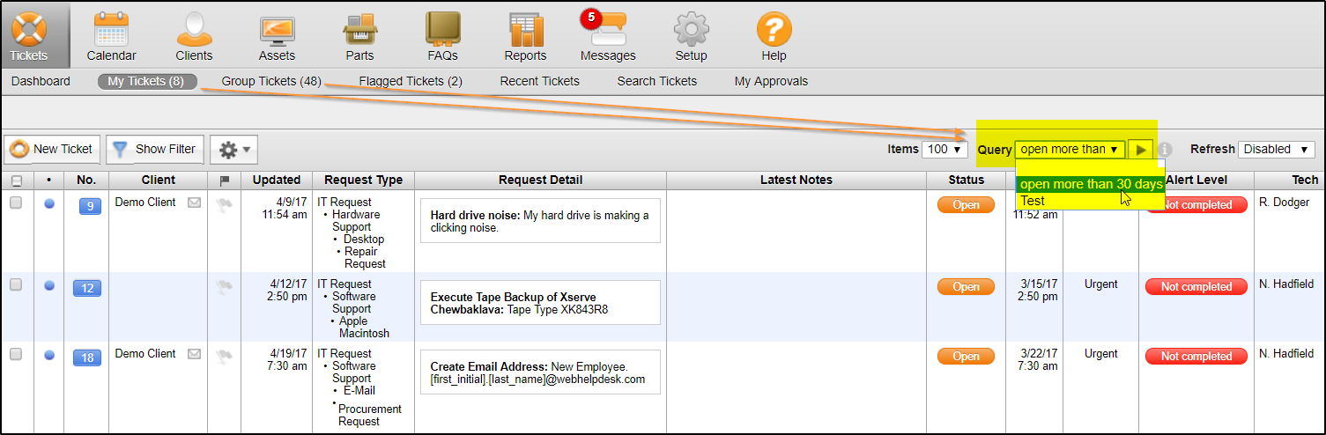Switch to the Dashboard tab
Image resolution: width=1326 pixels, height=435 pixels.
tap(41, 81)
